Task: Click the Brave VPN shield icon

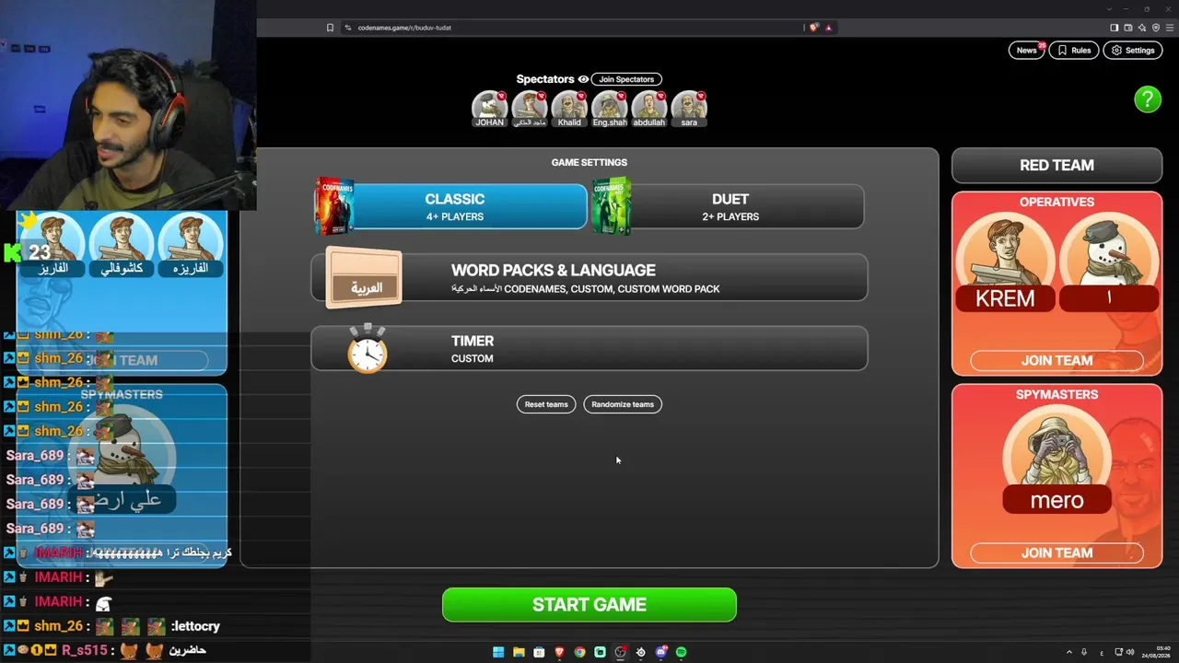Action: pyautogui.click(x=1156, y=28)
